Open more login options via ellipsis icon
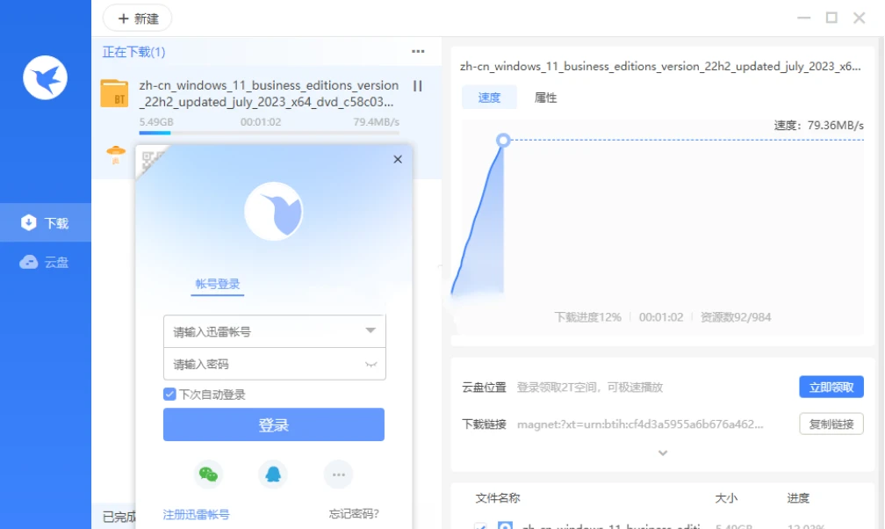 tap(338, 475)
